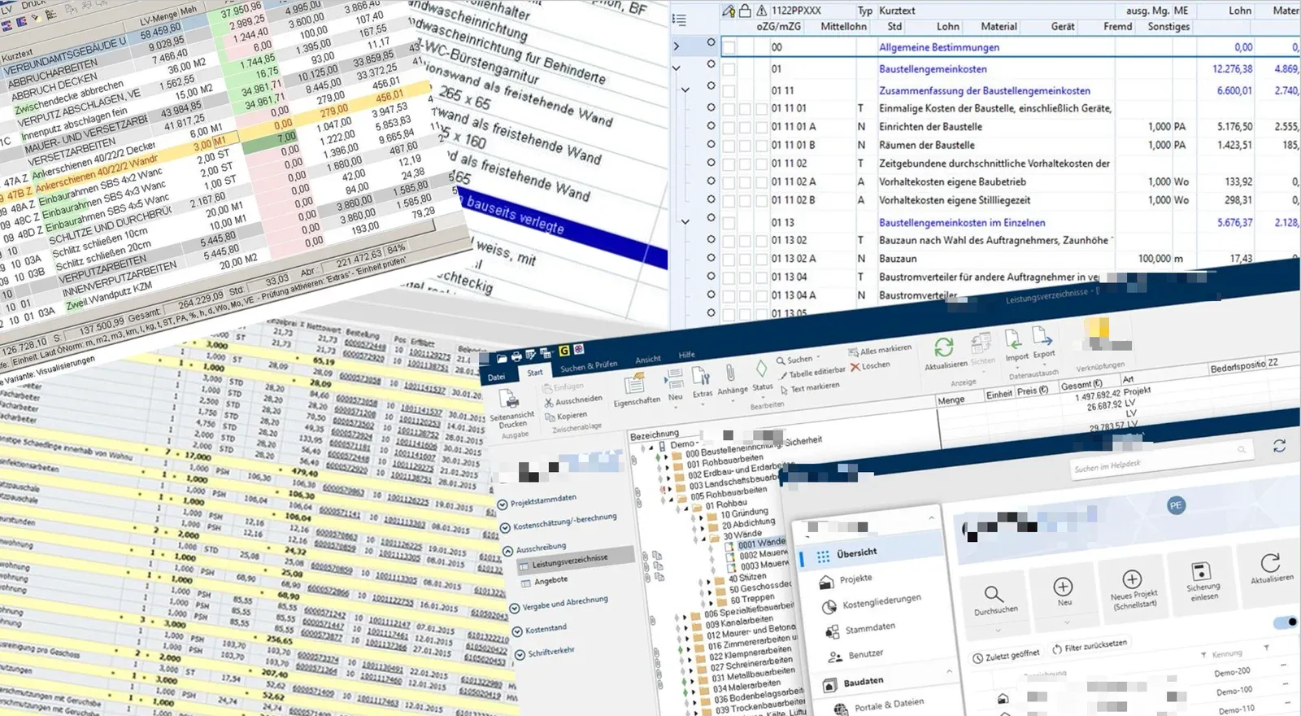
Task: Tick the first checkbox of row 01 11 01 A
Action: tap(729, 127)
